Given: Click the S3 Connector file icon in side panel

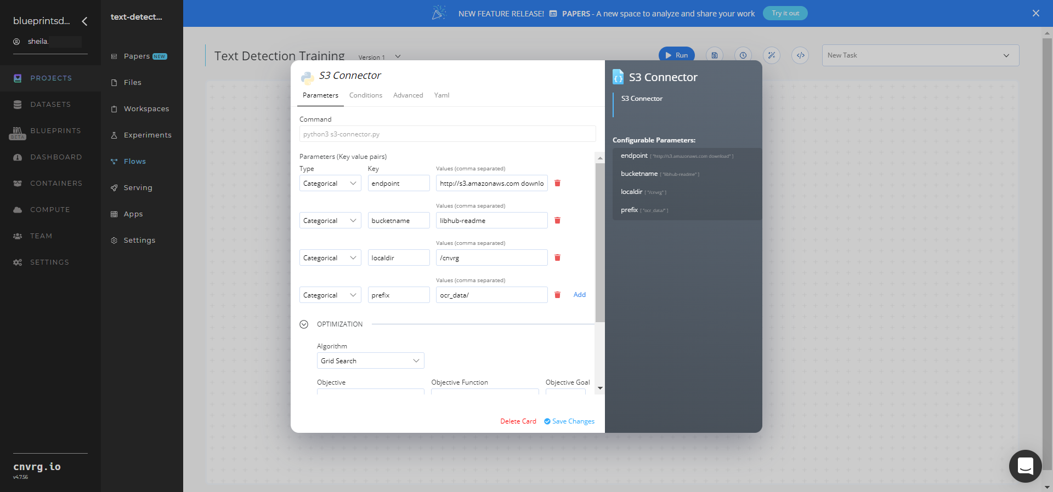Looking at the screenshot, I should (x=618, y=77).
